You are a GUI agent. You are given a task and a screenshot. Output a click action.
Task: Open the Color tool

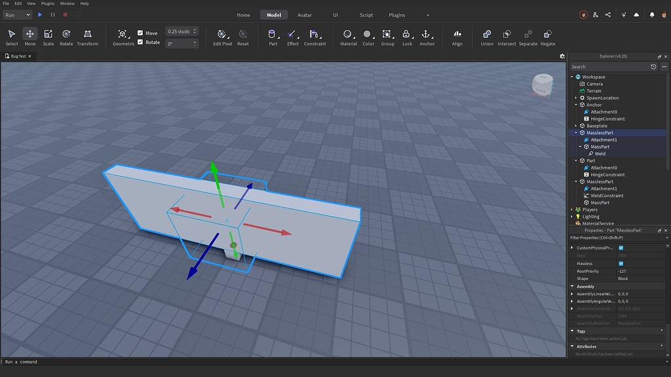[x=368, y=37]
